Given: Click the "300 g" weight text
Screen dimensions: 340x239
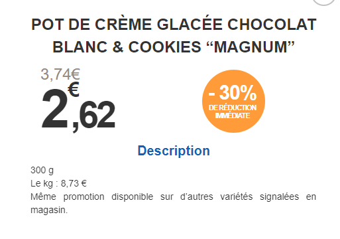Looking at the screenshot, I should (x=42, y=171).
